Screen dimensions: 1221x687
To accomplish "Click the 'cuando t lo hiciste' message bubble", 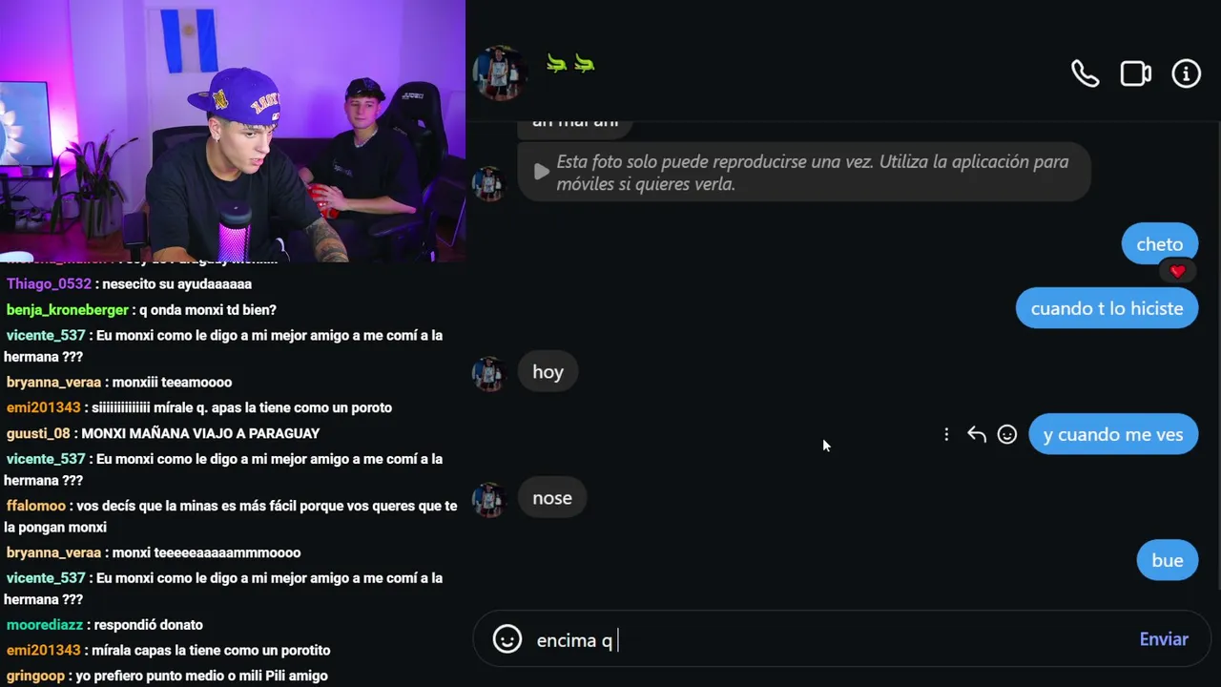I will [1107, 308].
